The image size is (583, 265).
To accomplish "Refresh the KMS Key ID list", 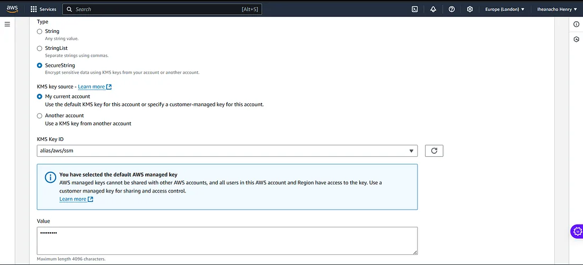I will coord(434,151).
